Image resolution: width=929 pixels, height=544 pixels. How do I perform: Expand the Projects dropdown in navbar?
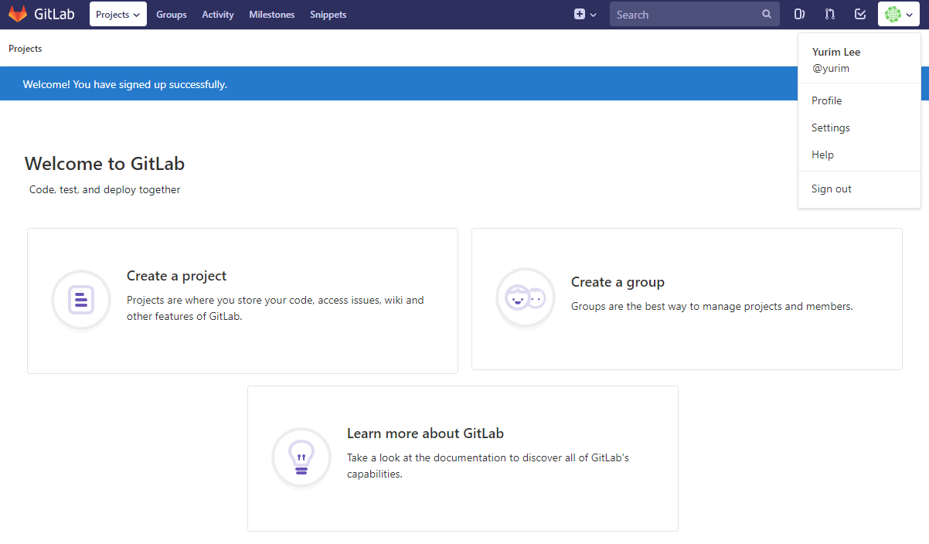118,14
